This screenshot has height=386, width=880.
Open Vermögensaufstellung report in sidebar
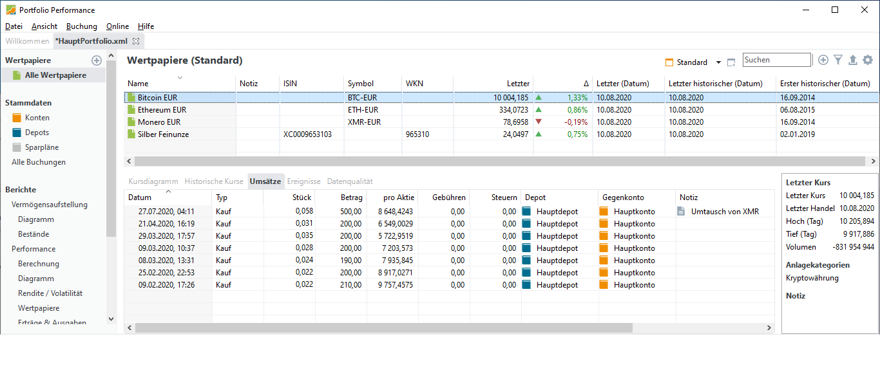coord(50,205)
